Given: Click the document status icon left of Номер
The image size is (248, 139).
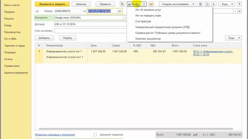Looking at the screenshot, I should coord(37,11).
